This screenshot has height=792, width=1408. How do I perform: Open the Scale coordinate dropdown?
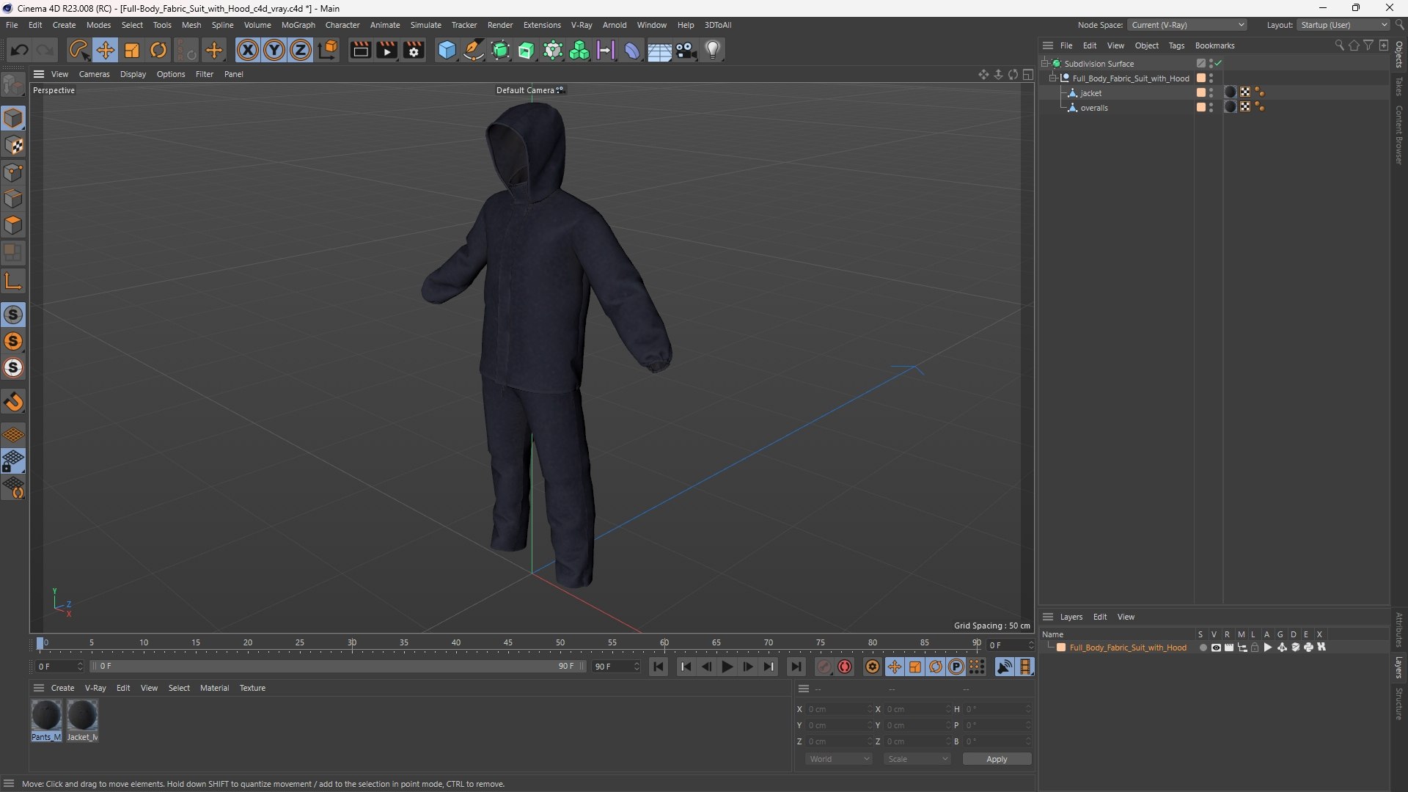[x=917, y=759]
